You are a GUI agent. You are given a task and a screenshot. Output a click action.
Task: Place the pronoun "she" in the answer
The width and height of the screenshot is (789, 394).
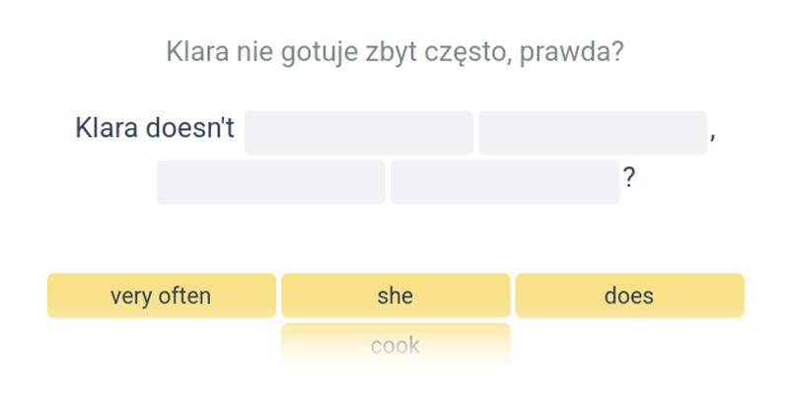tap(395, 295)
